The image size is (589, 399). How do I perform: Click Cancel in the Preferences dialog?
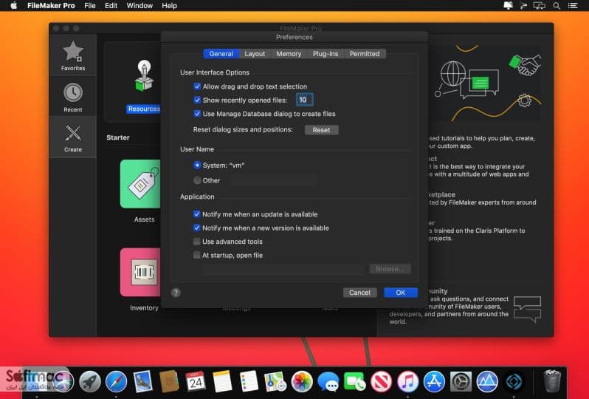[x=359, y=293]
